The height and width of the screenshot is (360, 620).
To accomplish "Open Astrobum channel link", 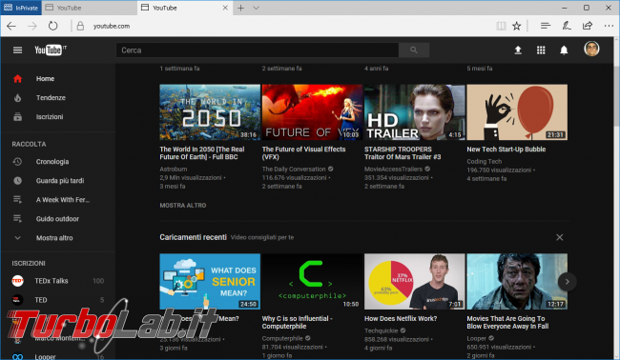I will [174, 169].
